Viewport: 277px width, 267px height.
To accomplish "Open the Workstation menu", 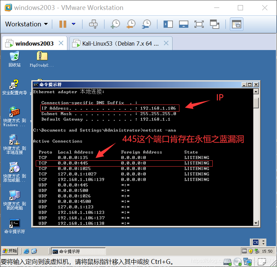I will click(x=26, y=24).
